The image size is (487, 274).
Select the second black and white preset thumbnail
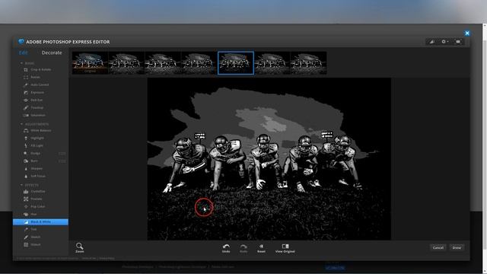click(126, 63)
